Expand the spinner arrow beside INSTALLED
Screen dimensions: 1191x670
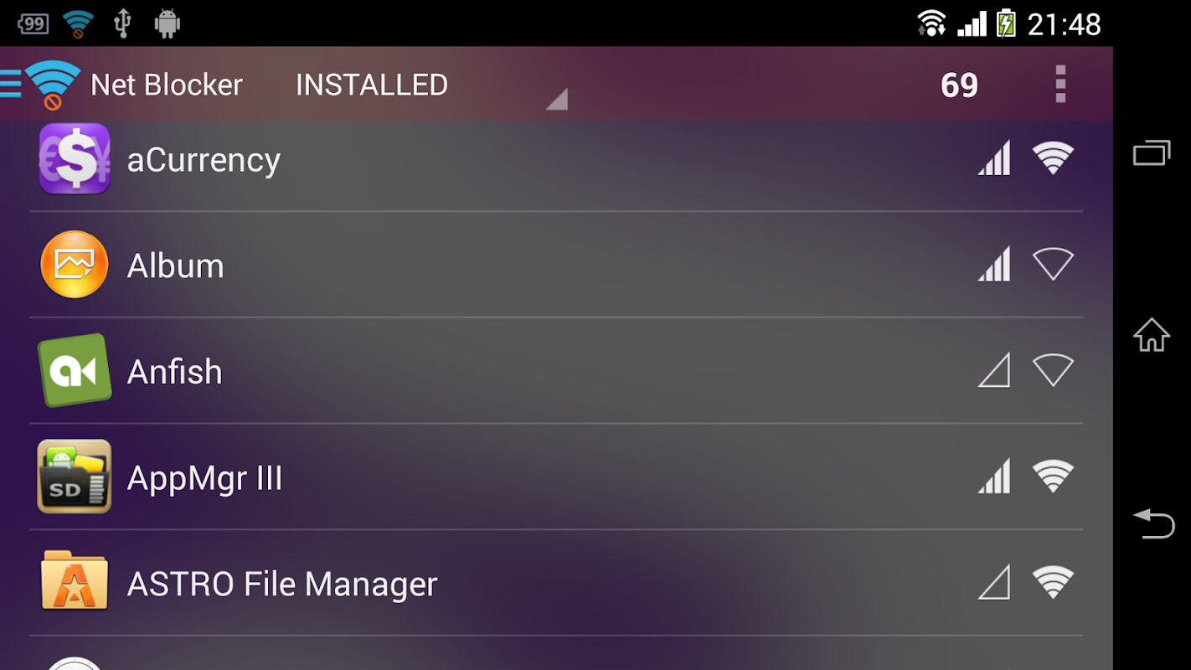point(557,99)
